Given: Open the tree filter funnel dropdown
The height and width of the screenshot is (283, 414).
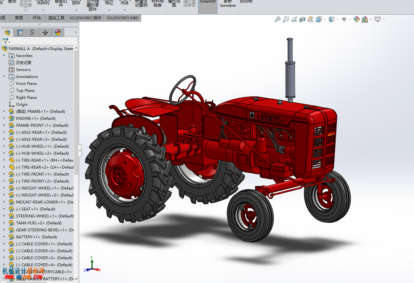Looking at the screenshot, I should pyautogui.click(x=6, y=41).
